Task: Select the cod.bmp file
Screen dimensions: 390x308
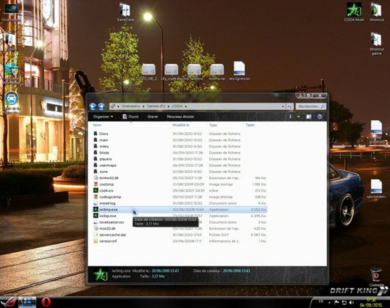Action: click(106, 184)
